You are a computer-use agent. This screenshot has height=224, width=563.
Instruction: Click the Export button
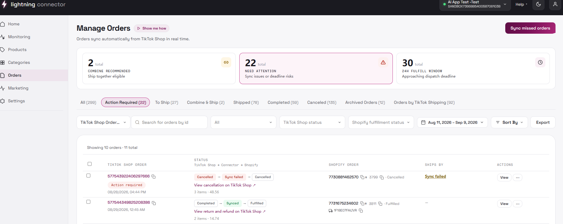pyautogui.click(x=543, y=122)
